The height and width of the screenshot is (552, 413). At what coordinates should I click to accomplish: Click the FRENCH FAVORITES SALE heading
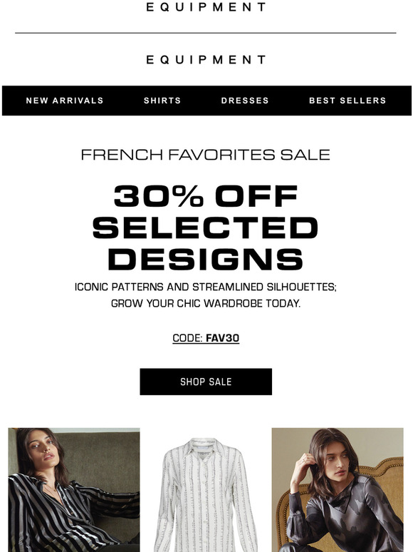pyautogui.click(x=206, y=155)
